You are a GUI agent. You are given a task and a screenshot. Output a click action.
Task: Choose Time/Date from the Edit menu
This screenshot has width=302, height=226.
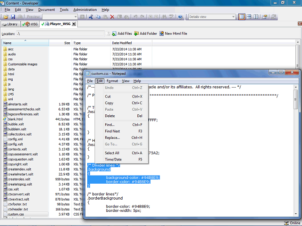point(124,159)
